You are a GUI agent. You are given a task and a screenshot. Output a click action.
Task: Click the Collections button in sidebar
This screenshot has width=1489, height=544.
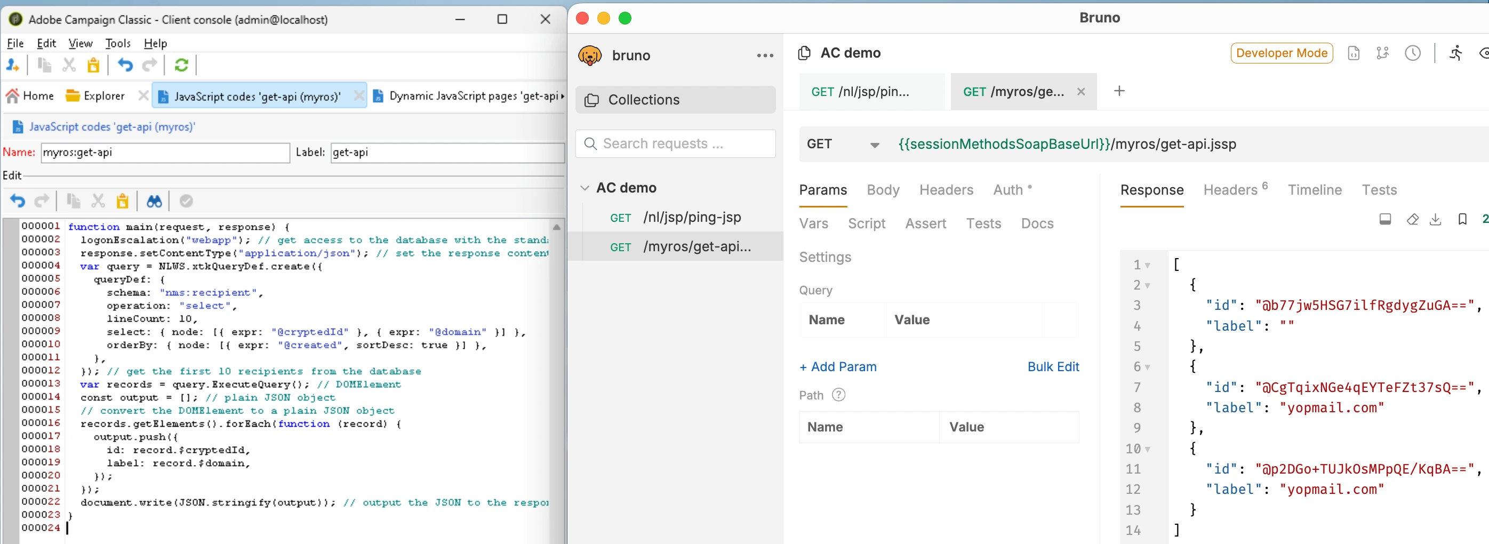click(675, 100)
